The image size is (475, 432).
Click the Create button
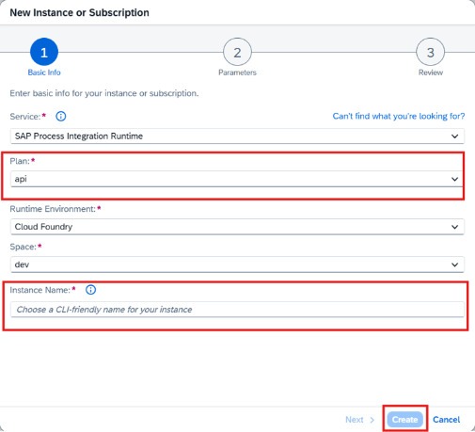404,420
